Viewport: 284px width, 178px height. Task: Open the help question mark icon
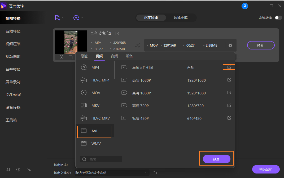pyautogui.click(x=18, y=169)
